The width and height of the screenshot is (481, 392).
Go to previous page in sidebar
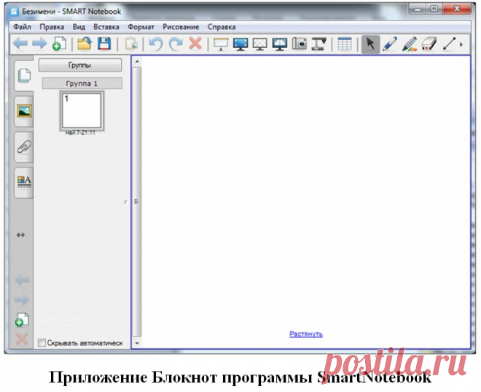click(22, 280)
